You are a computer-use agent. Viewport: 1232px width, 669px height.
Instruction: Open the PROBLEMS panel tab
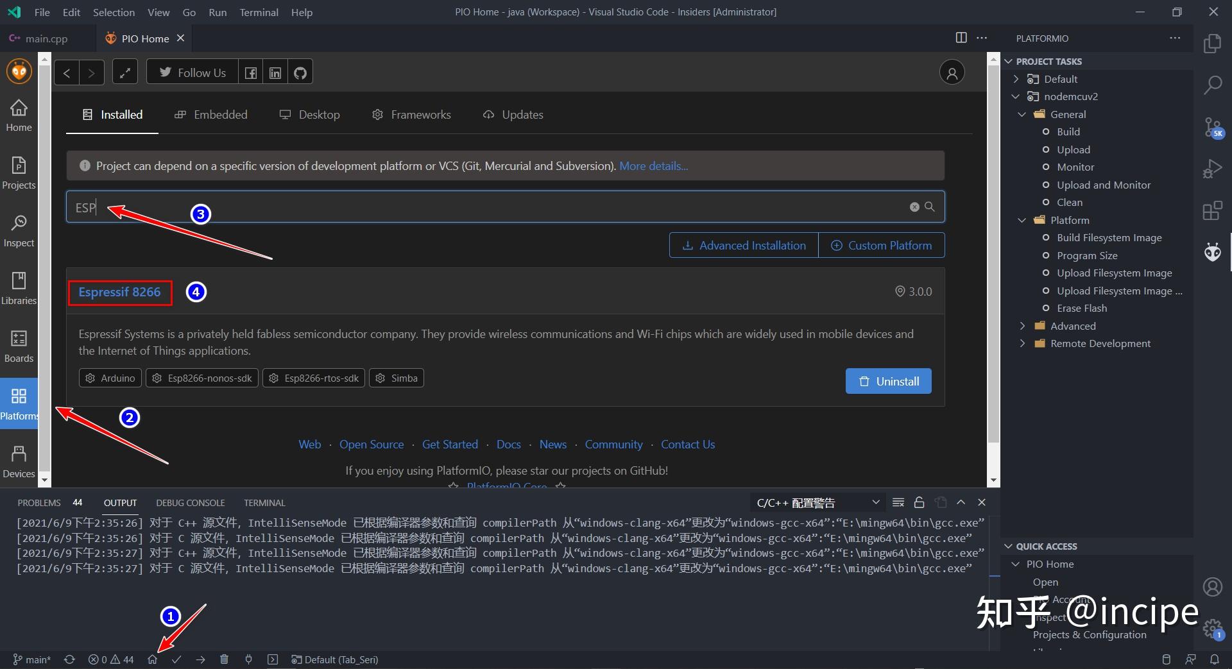coord(39,503)
